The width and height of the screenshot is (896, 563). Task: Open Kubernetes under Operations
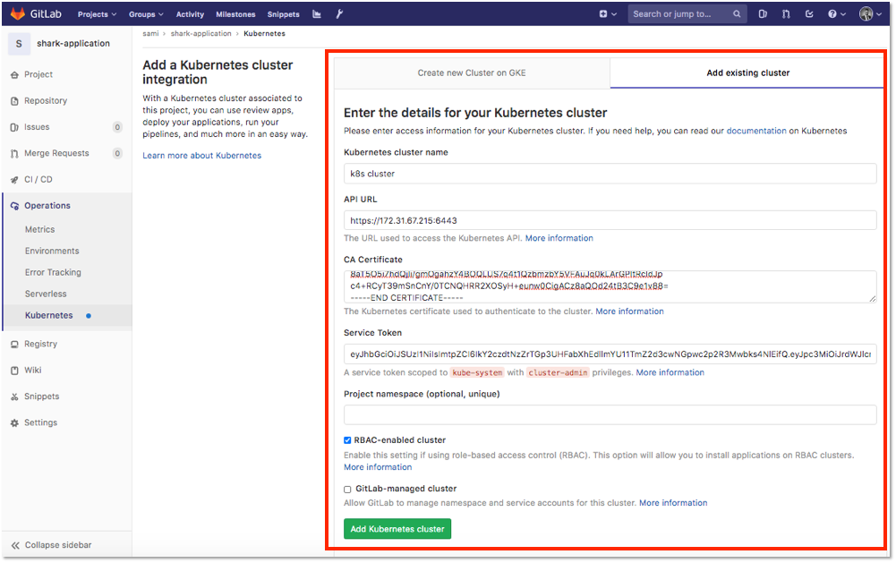click(49, 315)
